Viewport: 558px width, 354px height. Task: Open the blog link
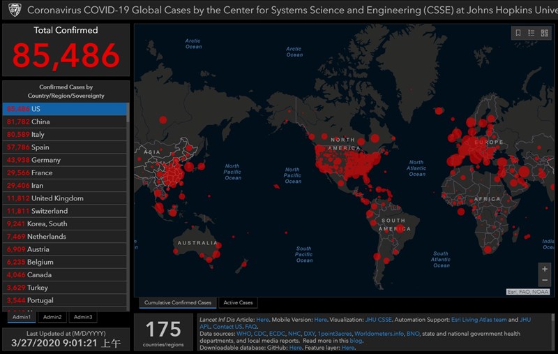tap(356, 341)
